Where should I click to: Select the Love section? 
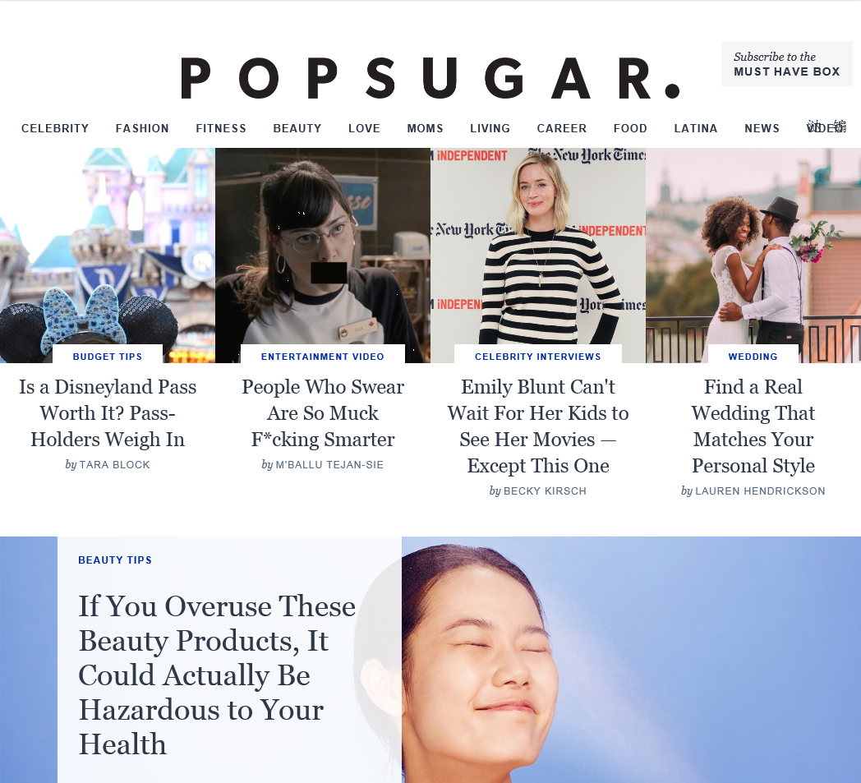click(x=364, y=128)
